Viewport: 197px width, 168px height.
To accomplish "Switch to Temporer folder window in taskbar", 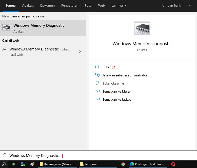I will (x=98, y=164).
